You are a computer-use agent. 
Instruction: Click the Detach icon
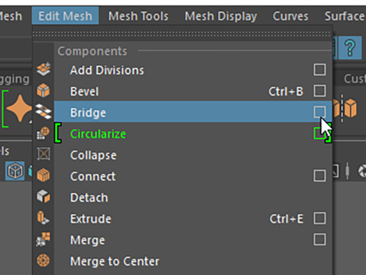coord(43,196)
